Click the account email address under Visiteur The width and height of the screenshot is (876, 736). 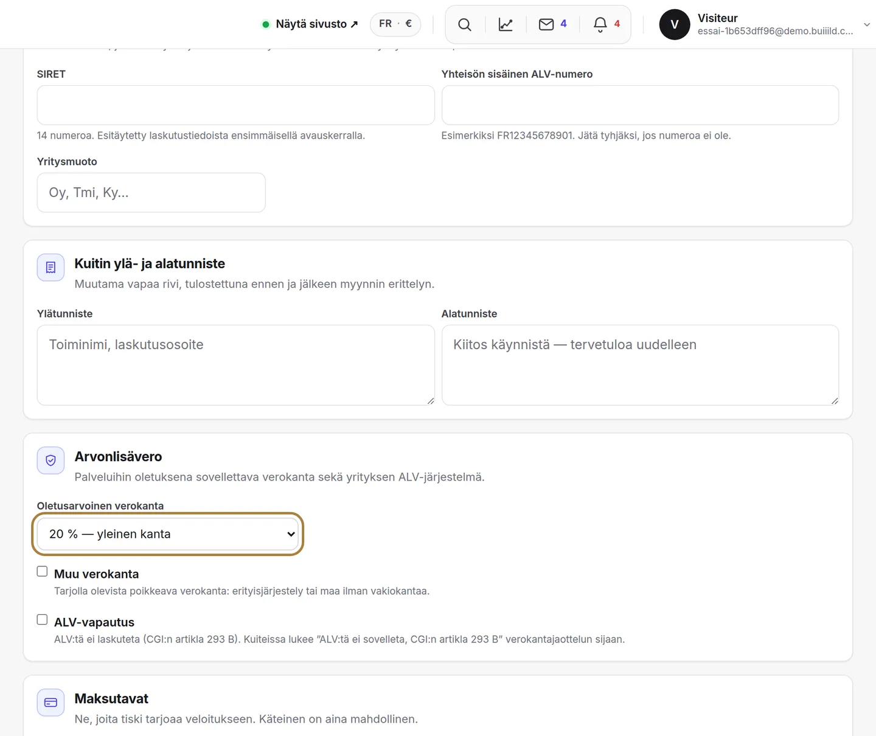tap(775, 31)
